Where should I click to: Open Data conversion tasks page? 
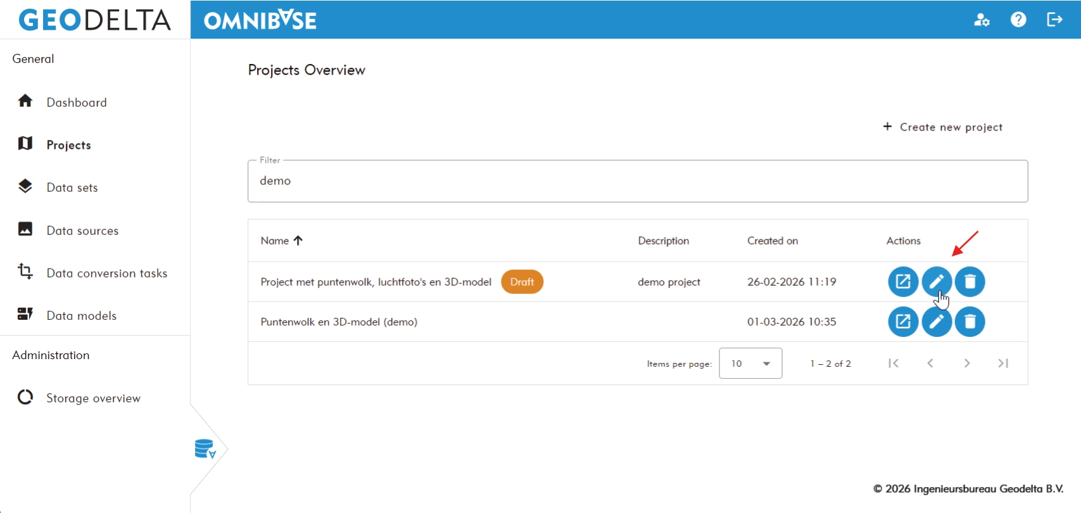tap(106, 273)
